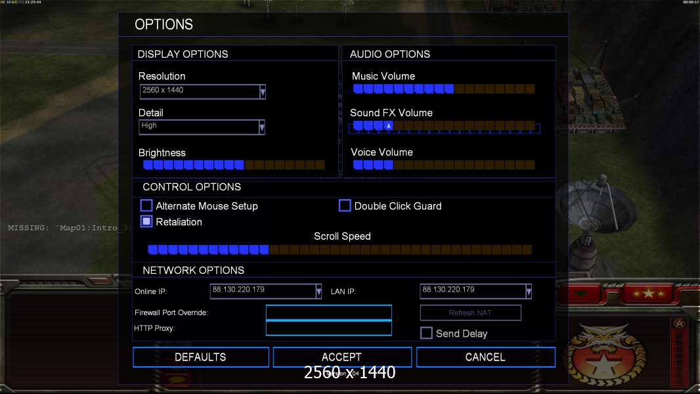Disable the Retaliation checkbox
The image size is (700, 394).
pyautogui.click(x=146, y=221)
